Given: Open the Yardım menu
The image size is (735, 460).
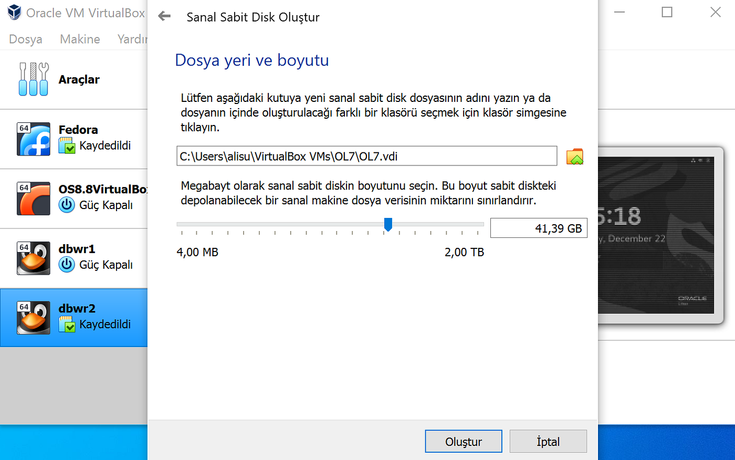Looking at the screenshot, I should 132,39.
